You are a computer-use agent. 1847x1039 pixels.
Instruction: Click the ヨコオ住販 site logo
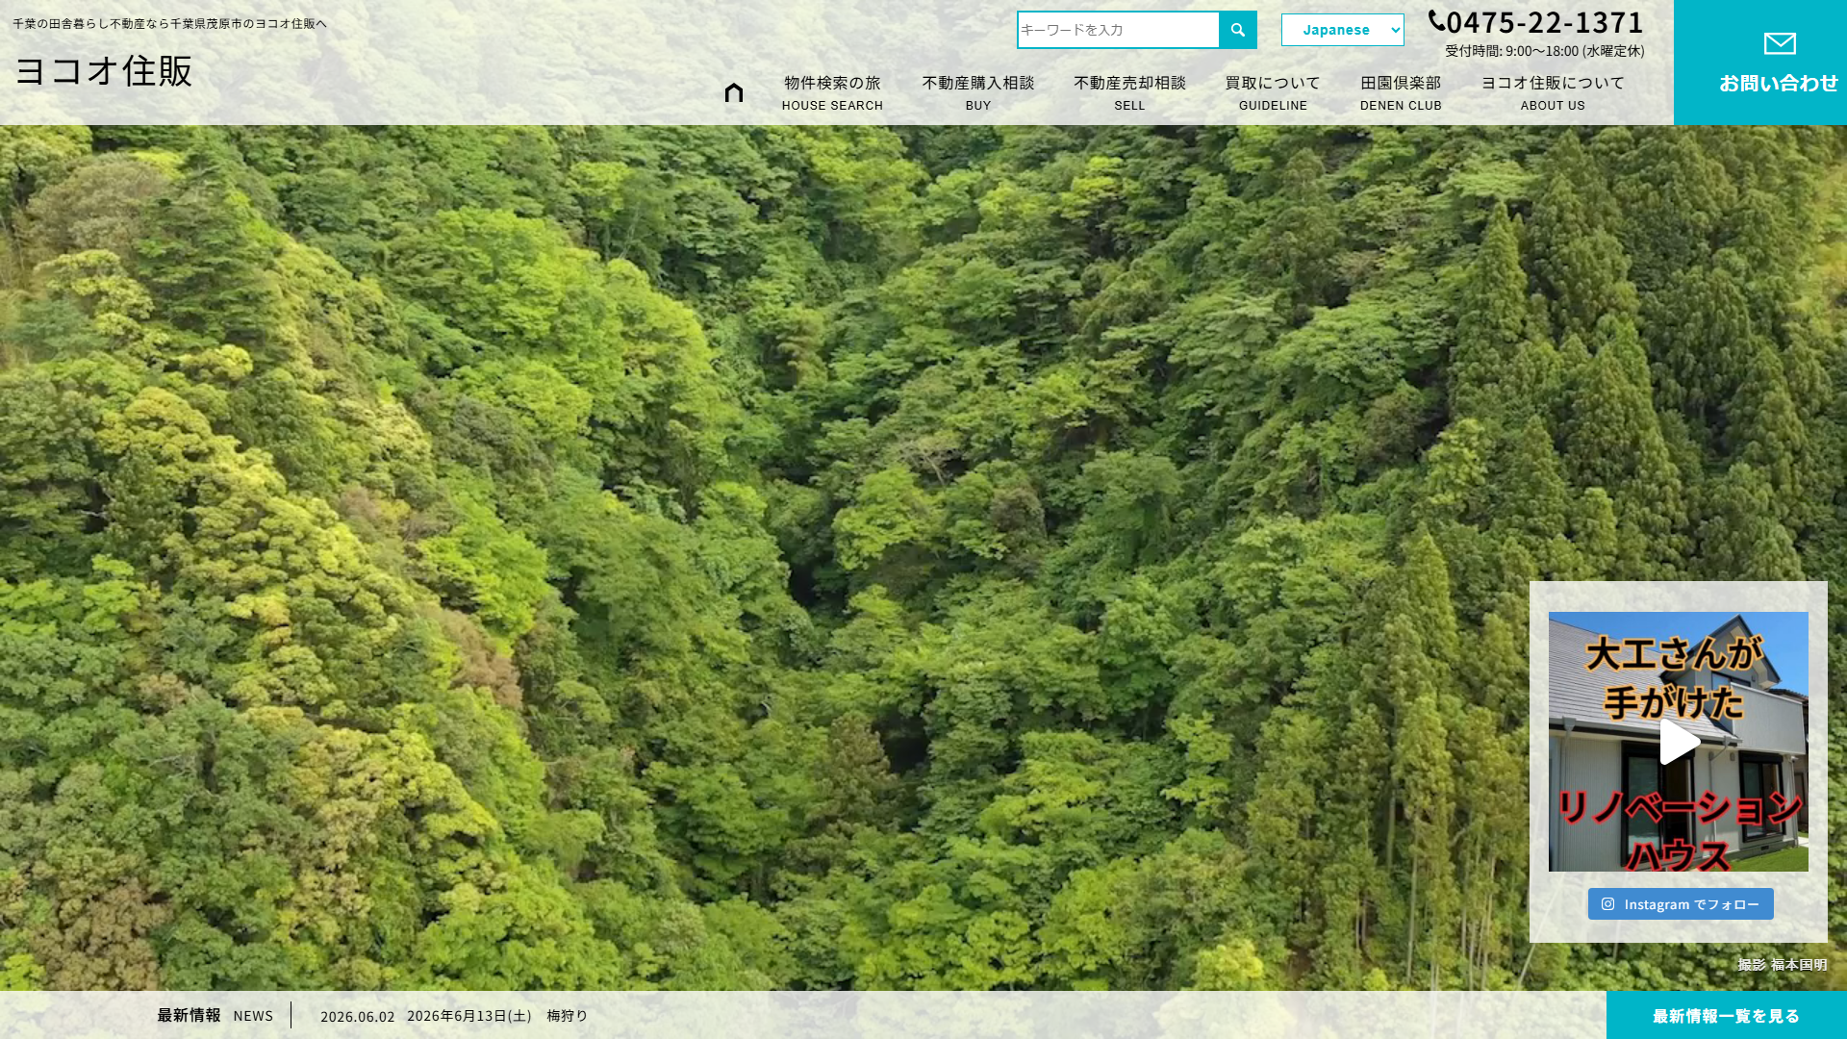point(104,71)
